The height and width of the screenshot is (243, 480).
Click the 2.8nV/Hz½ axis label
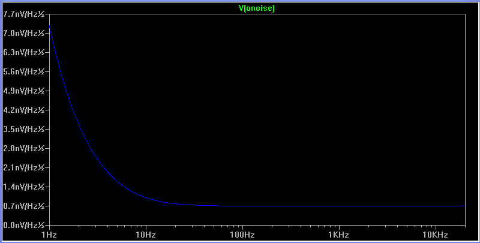point(24,148)
